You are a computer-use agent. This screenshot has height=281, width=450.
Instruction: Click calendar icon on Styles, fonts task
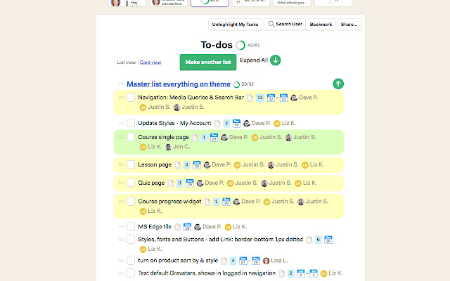(328, 240)
